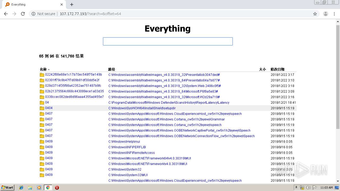Focus the Everything search box

point(168,41)
